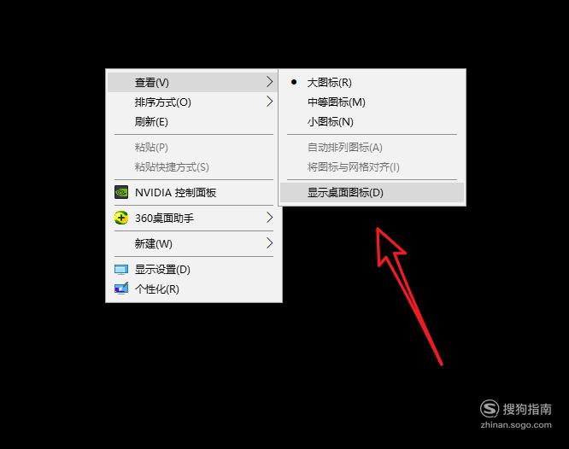Click the 360 desktop assistant icon
569x449 pixels.
[121, 218]
